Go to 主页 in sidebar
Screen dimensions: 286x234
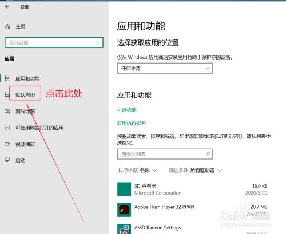tap(21, 26)
